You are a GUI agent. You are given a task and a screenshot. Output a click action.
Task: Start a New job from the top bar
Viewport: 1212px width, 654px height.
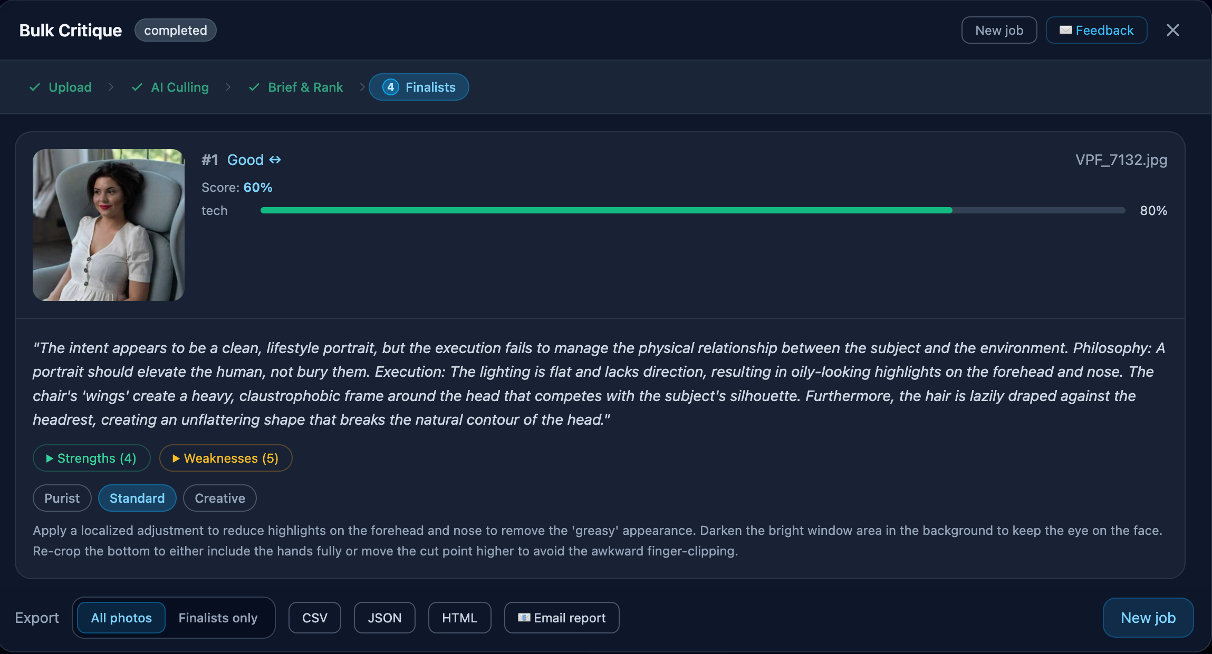tap(998, 30)
